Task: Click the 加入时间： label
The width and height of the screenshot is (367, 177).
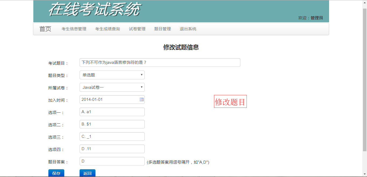Action: pos(58,100)
